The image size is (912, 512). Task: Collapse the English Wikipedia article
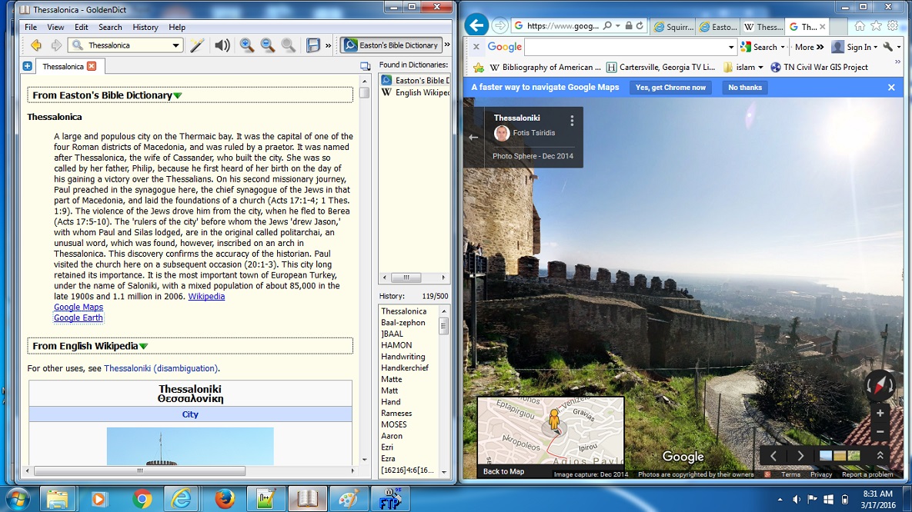pyautogui.click(x=143, y=347)
